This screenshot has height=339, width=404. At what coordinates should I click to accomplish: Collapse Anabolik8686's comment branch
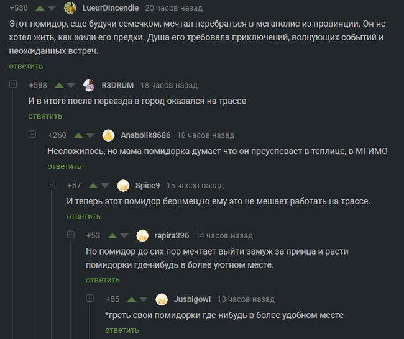32,135
